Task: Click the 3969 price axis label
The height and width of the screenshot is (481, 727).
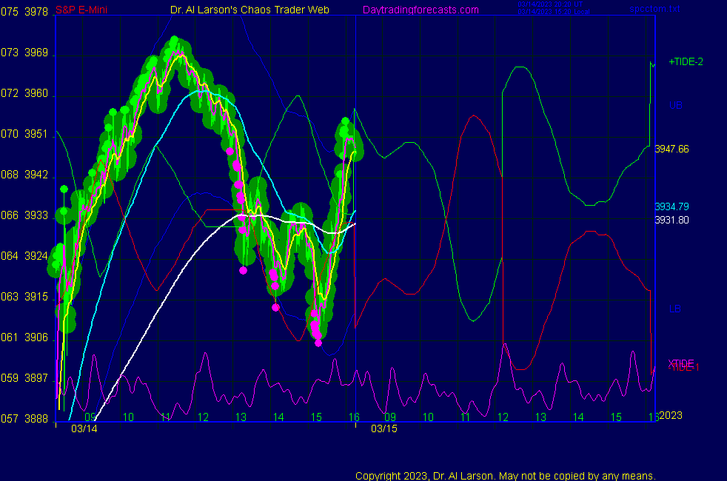Action: click(36, 53)
